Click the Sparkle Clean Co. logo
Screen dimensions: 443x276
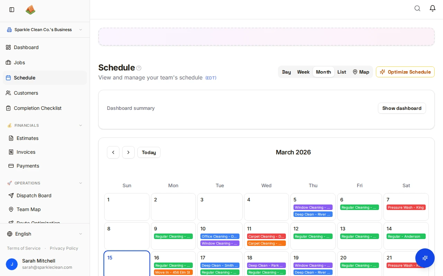pyautogui.click(x=30, y=10)
